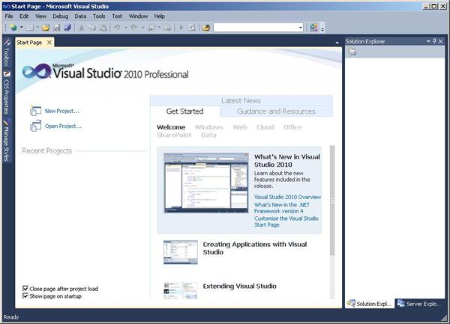The image size is (450, 324).
Task: Select the Get Started tab
Action: (185, 111)
